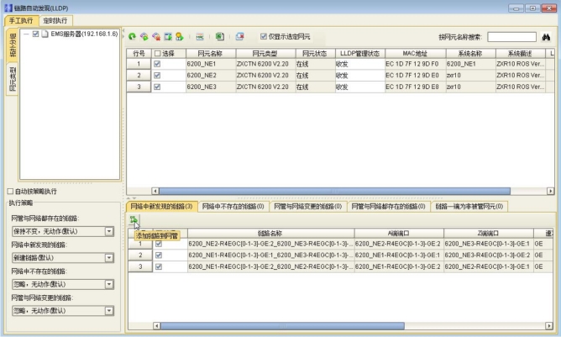
Task: Click the green refresh icon in the toolbar
Action: [x=133, y=37]
